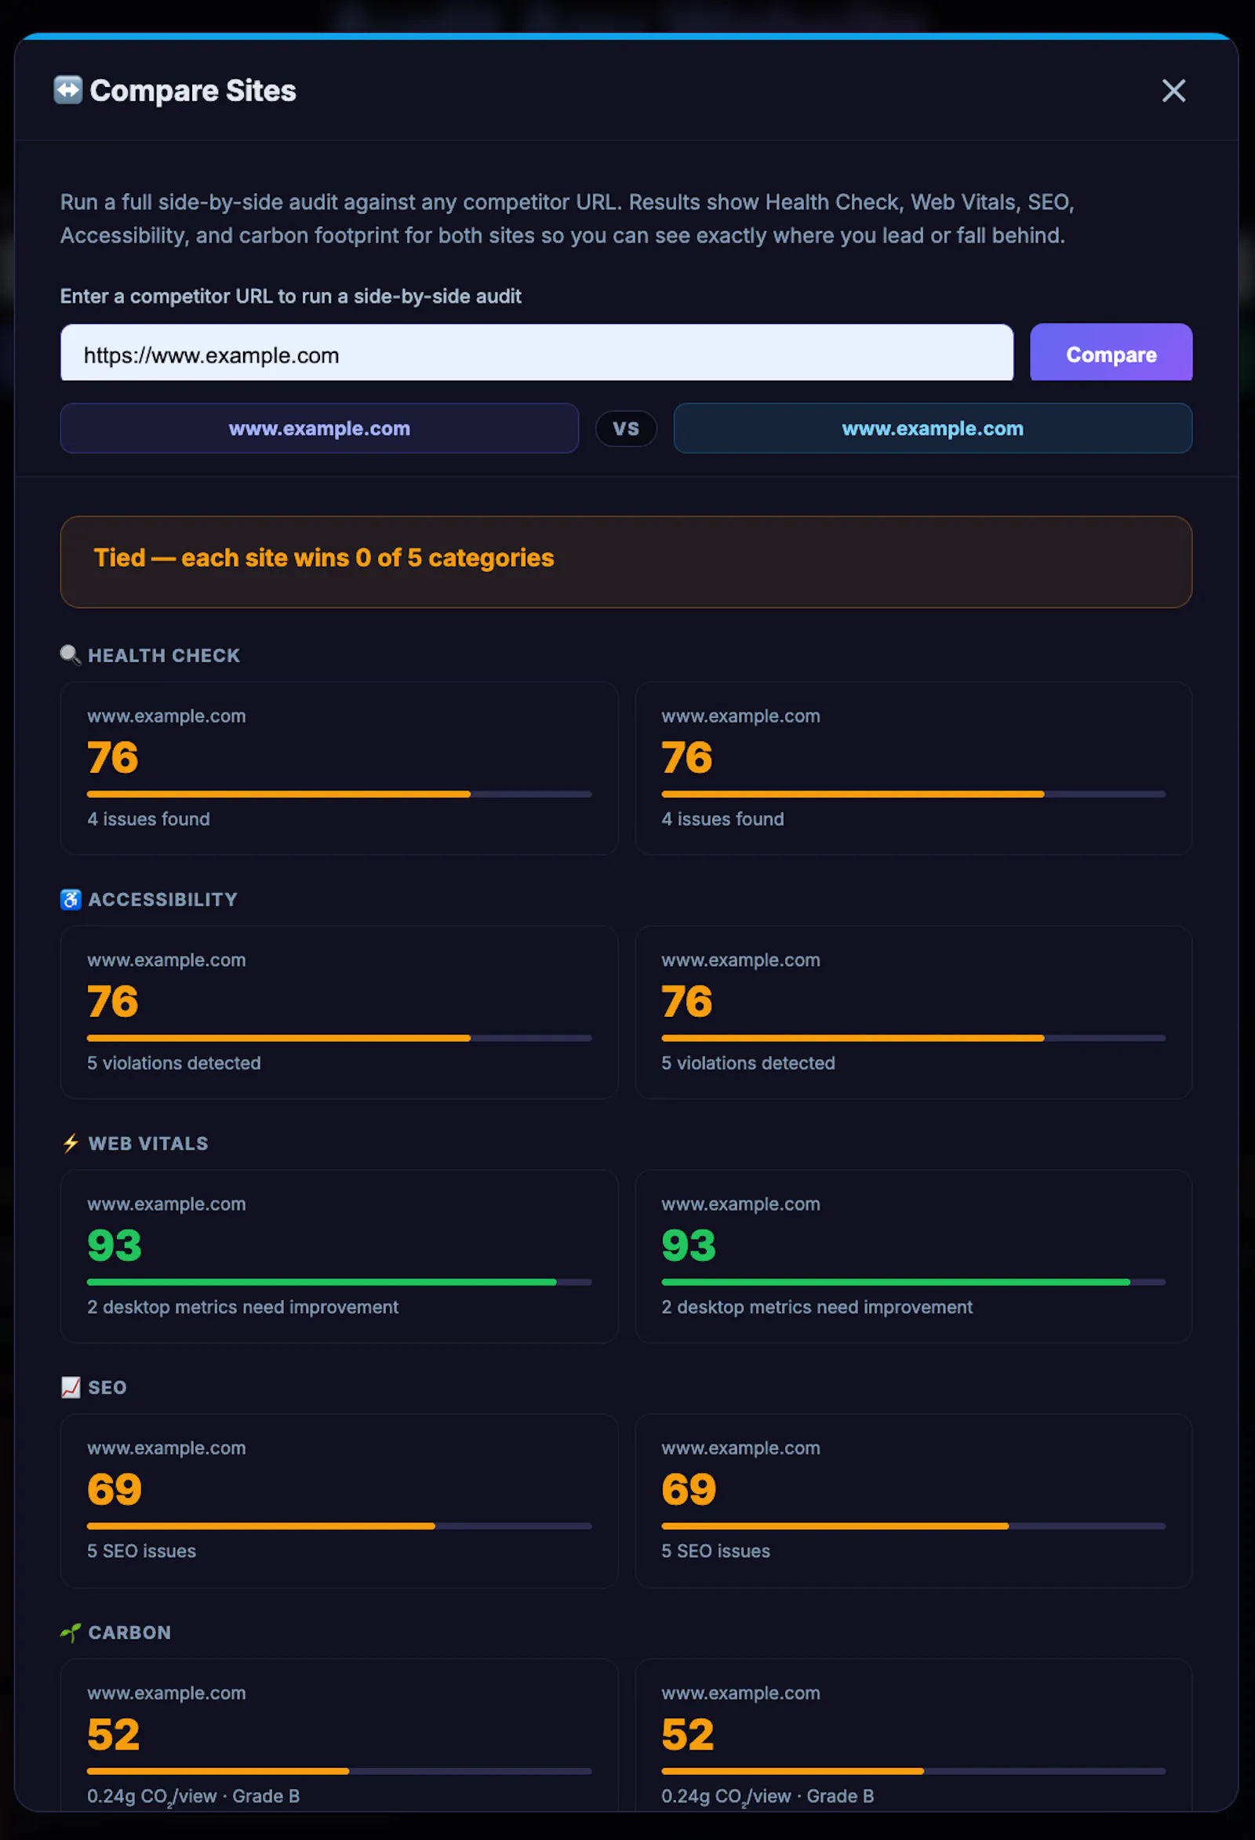Click the Accessibility wheelchair icon

[71, 898]
